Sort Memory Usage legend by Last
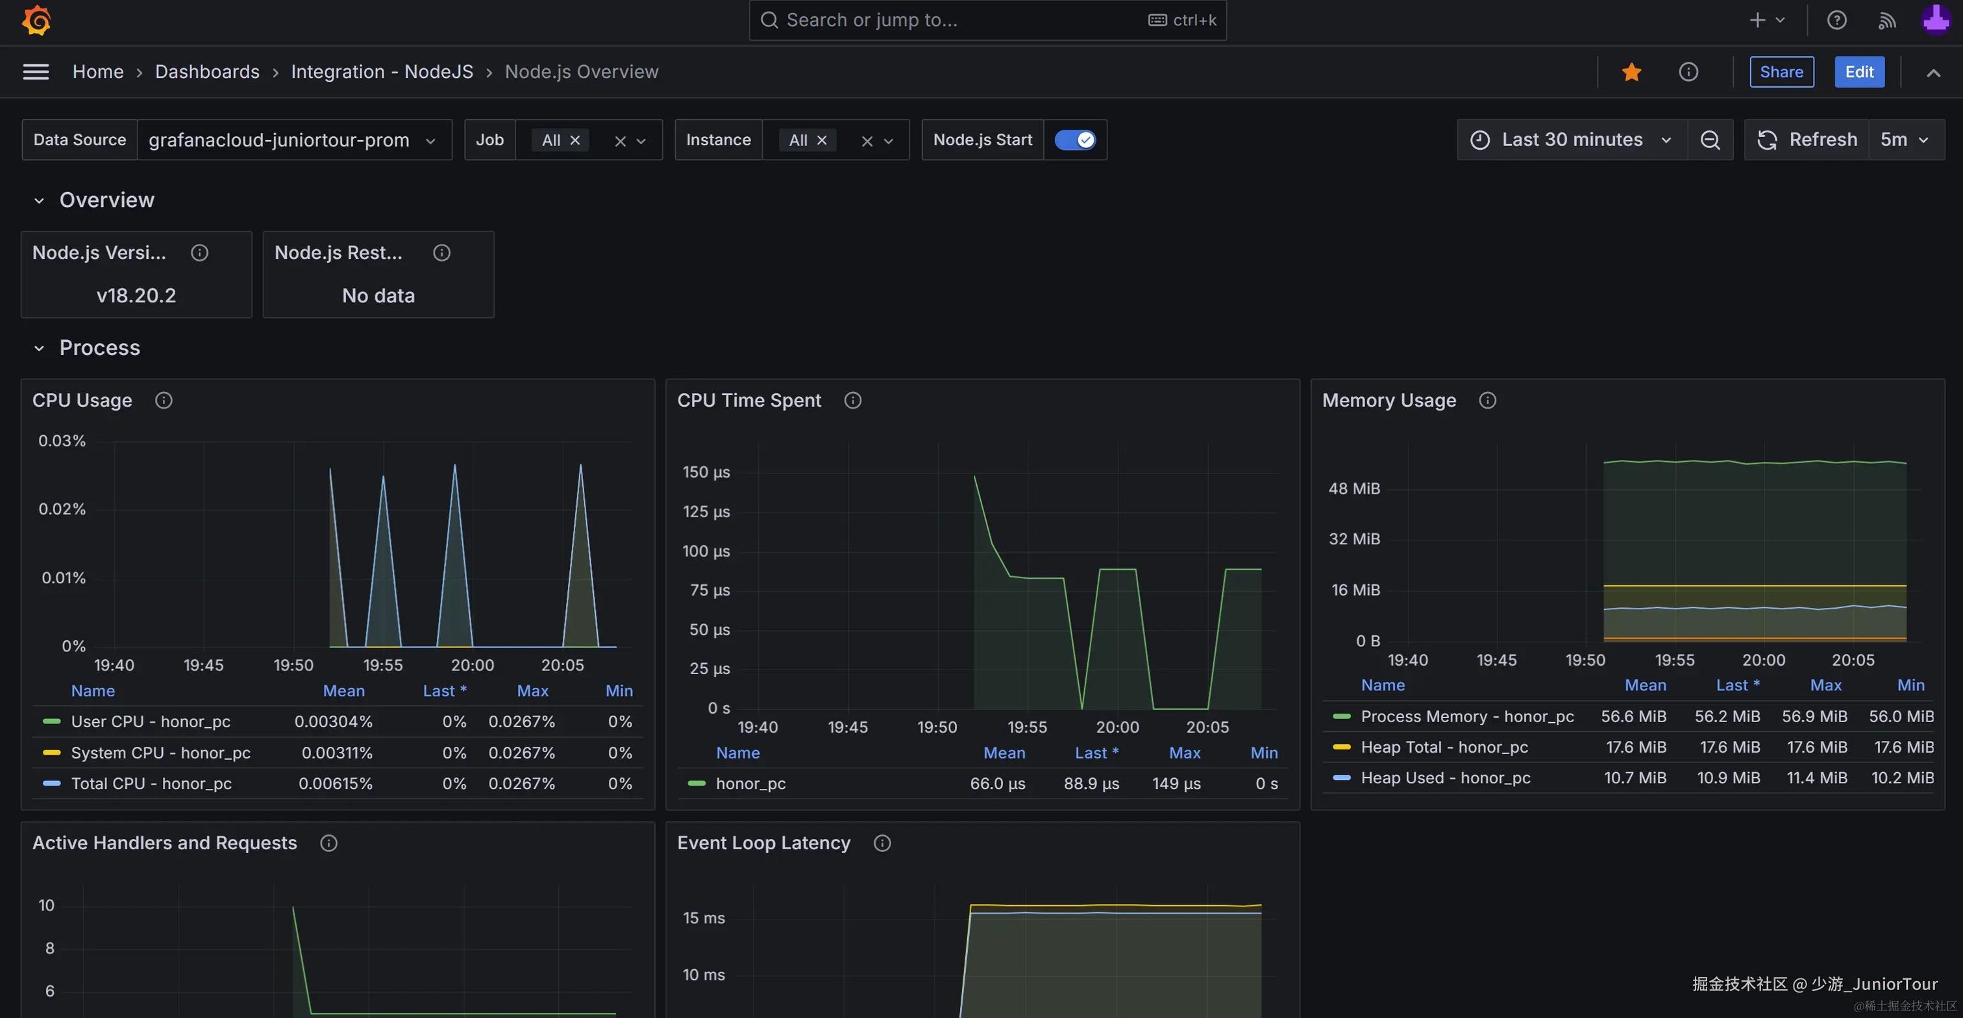1963x1018 pixels. [x=1738, y=685]
